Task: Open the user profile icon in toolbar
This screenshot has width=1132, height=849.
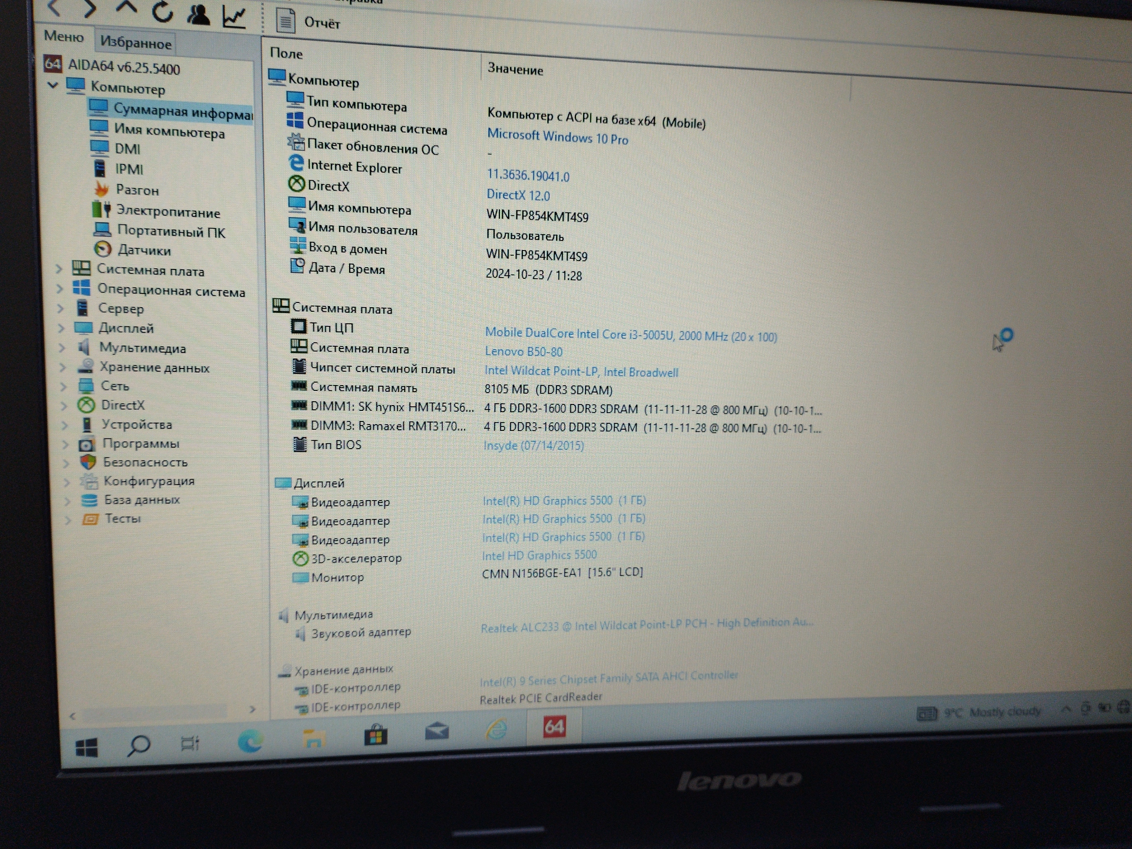Action: 198,14
